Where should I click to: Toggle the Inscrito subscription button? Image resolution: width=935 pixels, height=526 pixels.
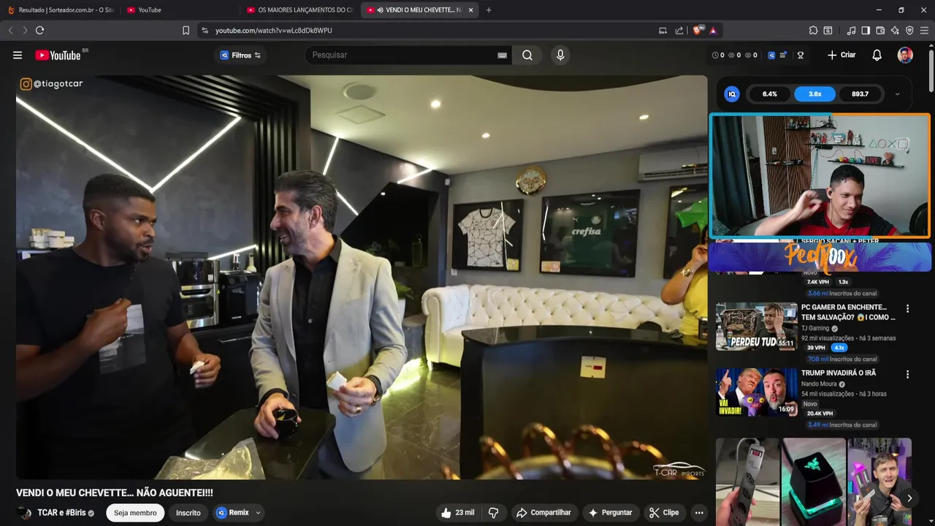[x=188, y=513]
